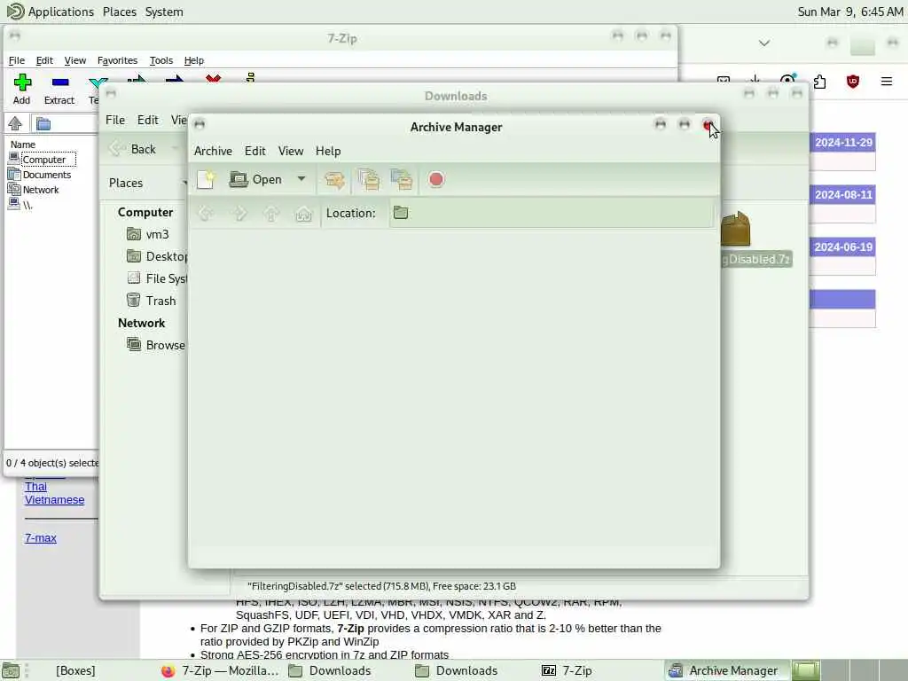The height and width of the screenshot is (681, 908).
Task: Select the FilteringDisabled.7z package icon
Action: tap(735, 230)
